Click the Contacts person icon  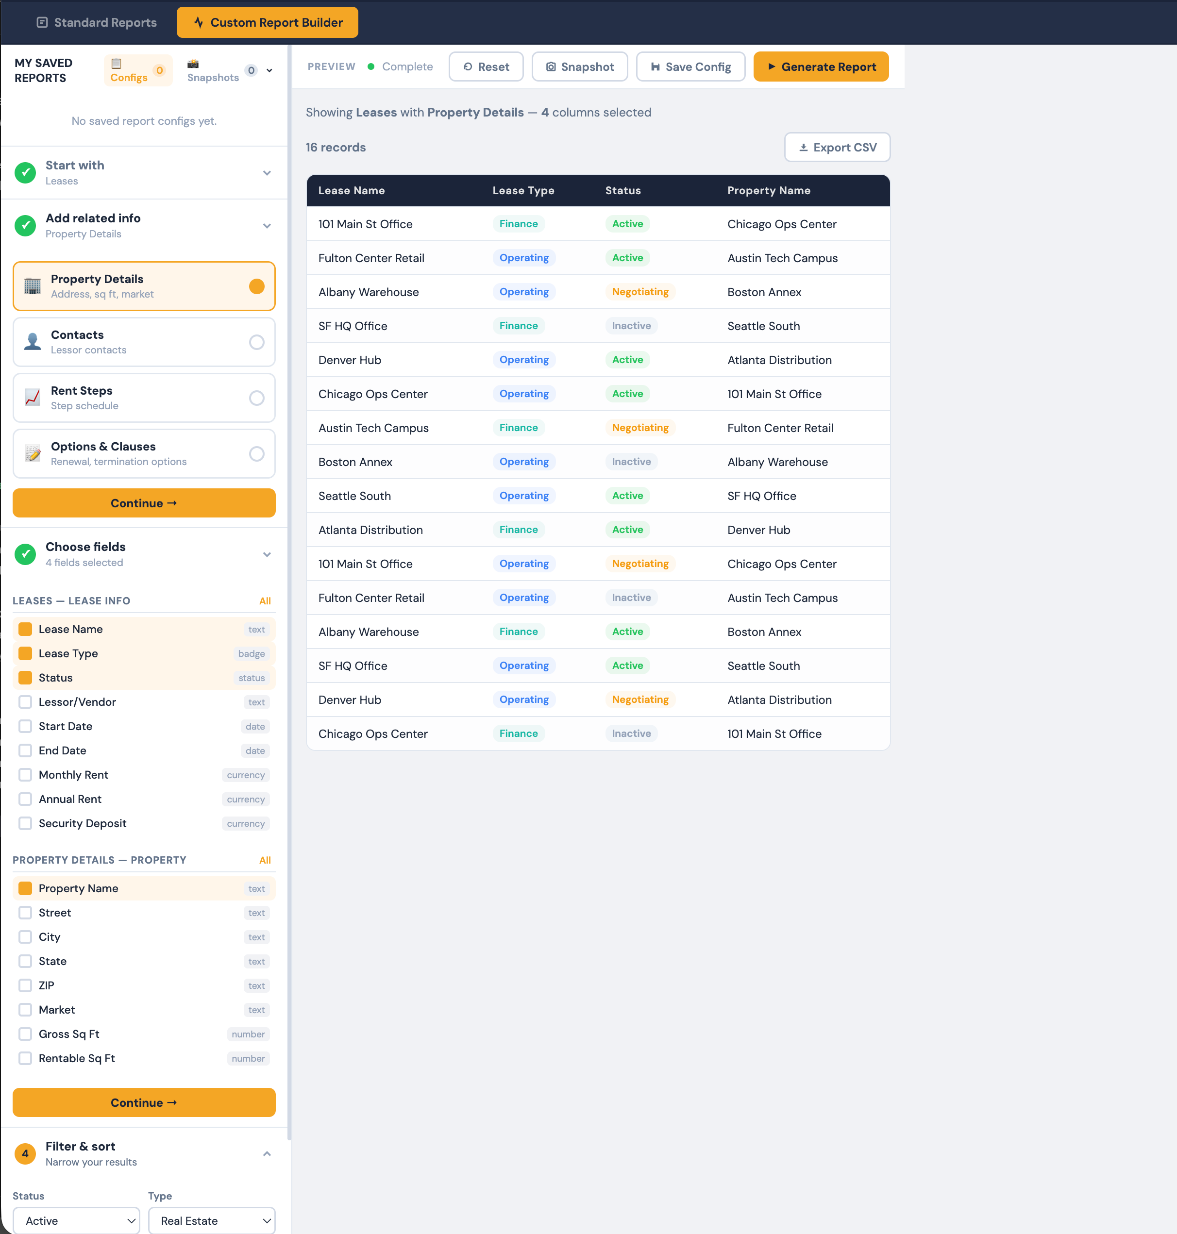(32, 341)
